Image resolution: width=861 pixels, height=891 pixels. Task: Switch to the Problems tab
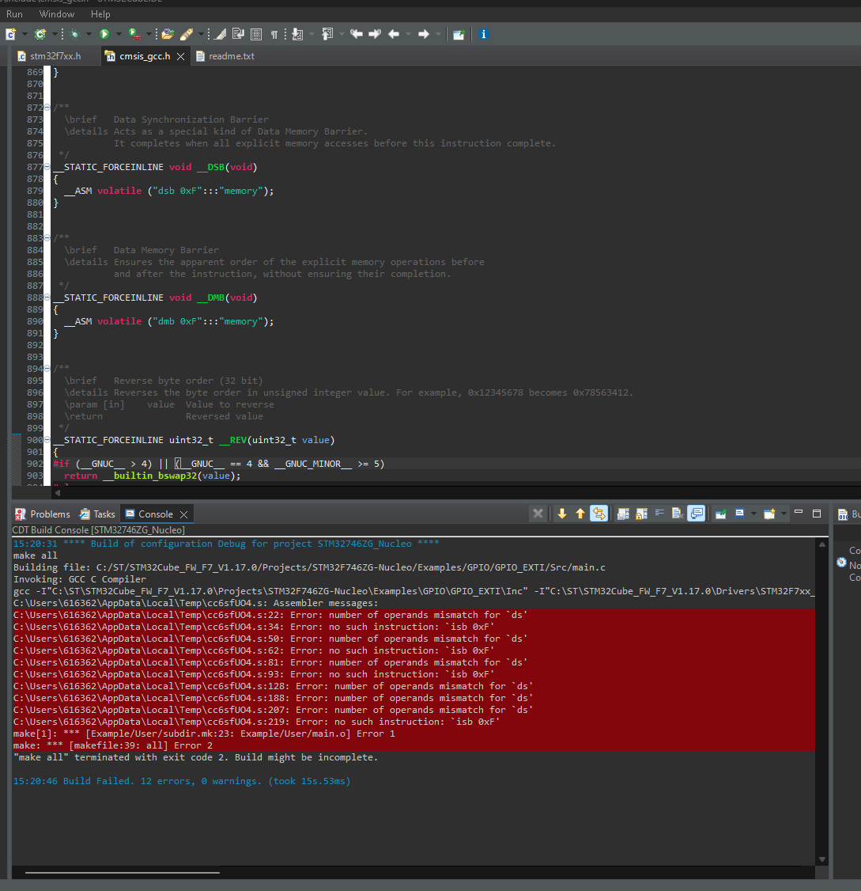click(x=49, y=514)
